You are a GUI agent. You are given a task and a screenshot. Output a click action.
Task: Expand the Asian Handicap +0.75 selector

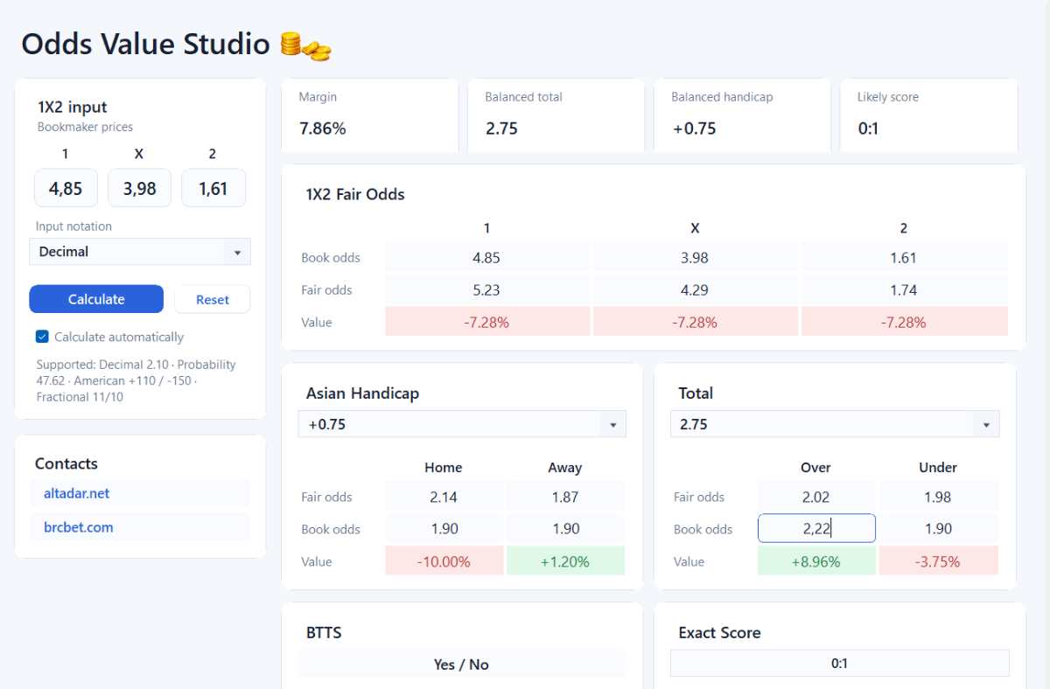coord(462,425)
